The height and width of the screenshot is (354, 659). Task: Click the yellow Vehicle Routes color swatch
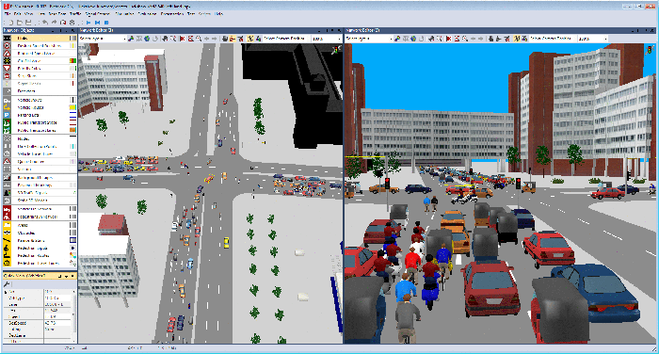click(72, 107)
